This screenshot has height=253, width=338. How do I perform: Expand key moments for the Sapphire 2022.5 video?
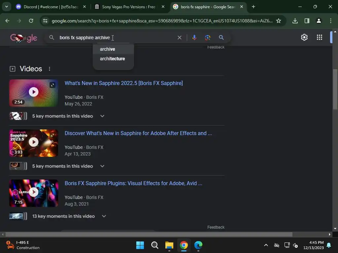tap(102, 116)
